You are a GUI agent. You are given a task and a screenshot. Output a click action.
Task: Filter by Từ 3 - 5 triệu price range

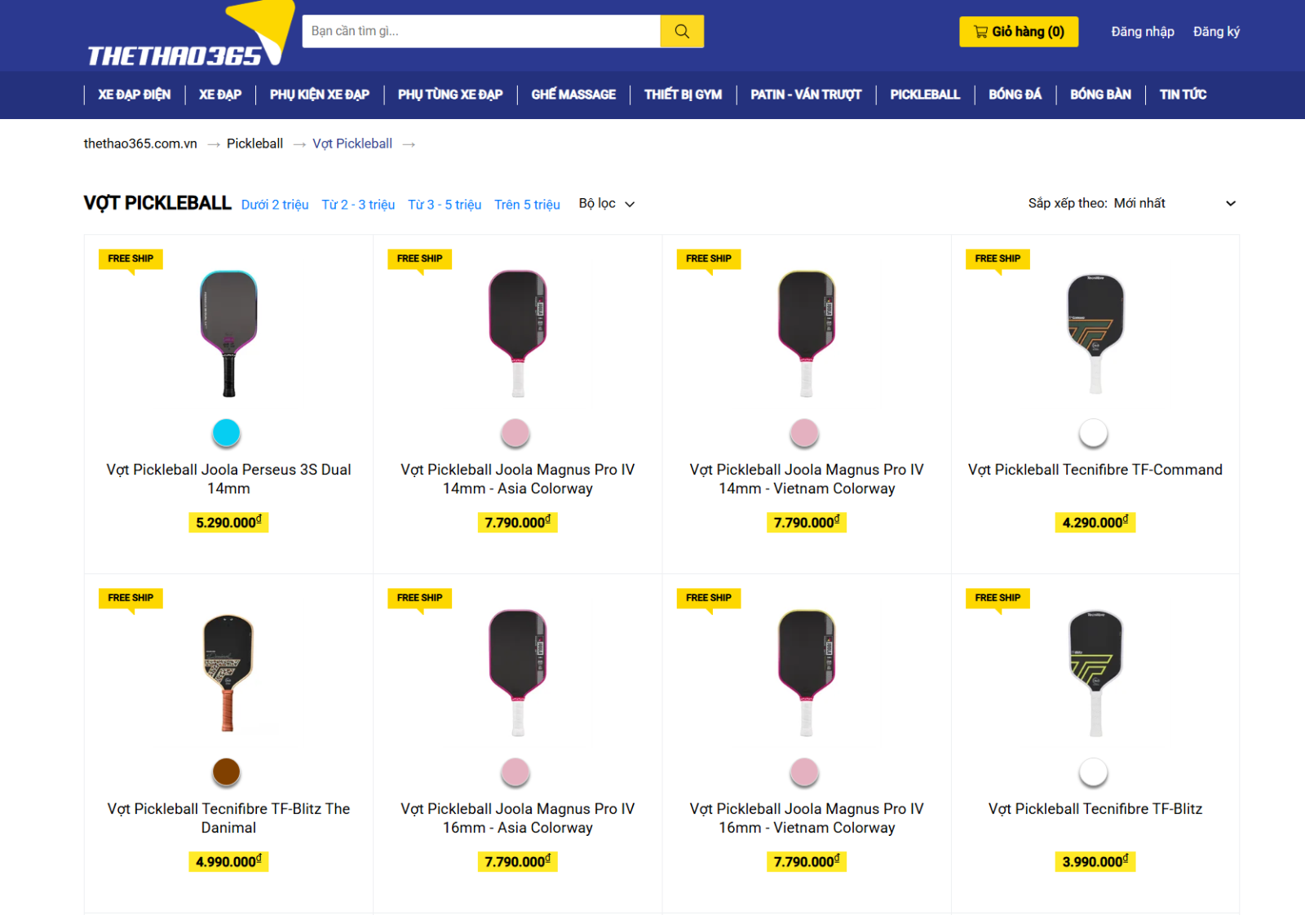[445, 205]
